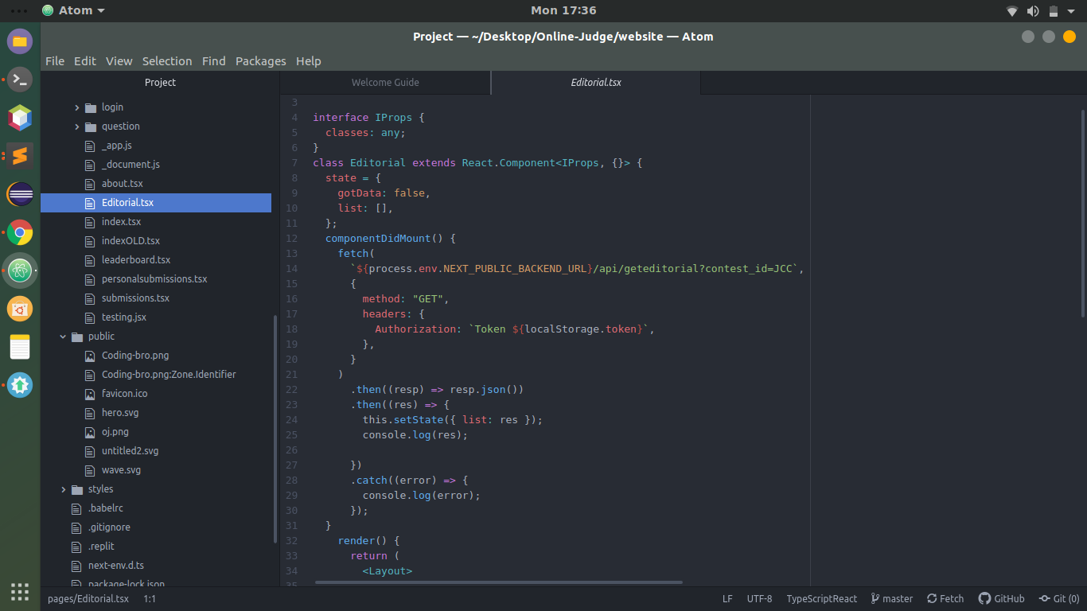This screenshot has width=1087, height=611.
Task: Launch Google Chrome from the dock
Action: [x=19, y=232]
